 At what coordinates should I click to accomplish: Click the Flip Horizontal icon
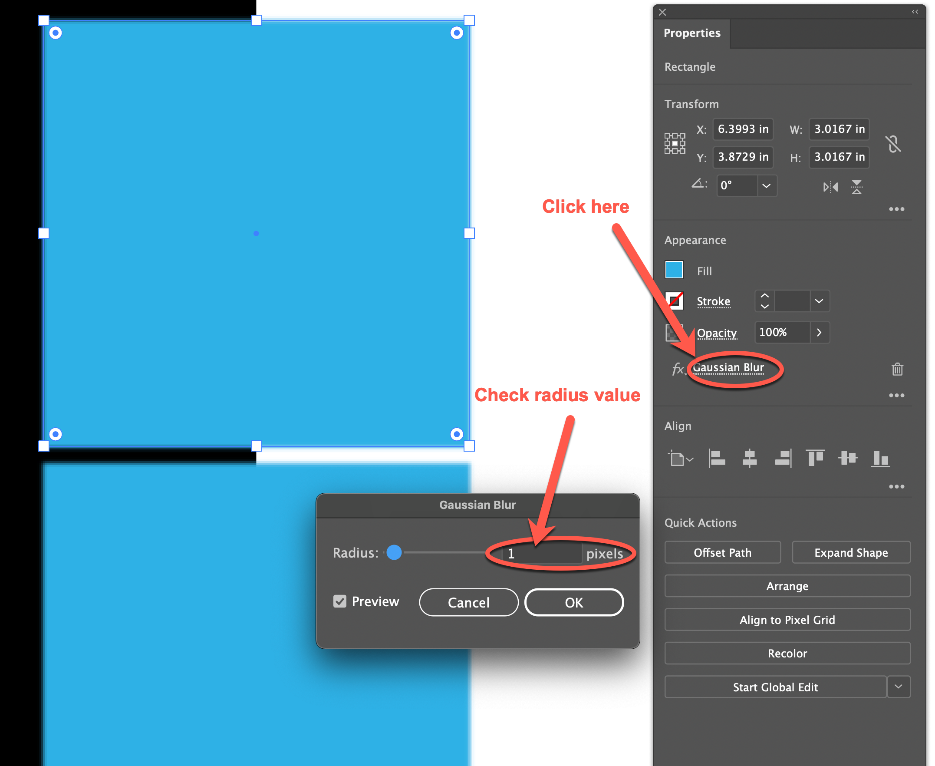[x=830, y=187]
